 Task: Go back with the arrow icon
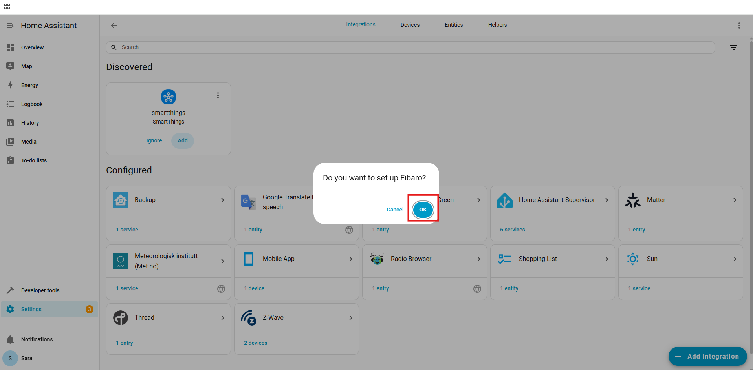[114, 26]
